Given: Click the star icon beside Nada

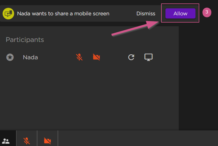Looking at the screenshot, I should coord(10,57).
